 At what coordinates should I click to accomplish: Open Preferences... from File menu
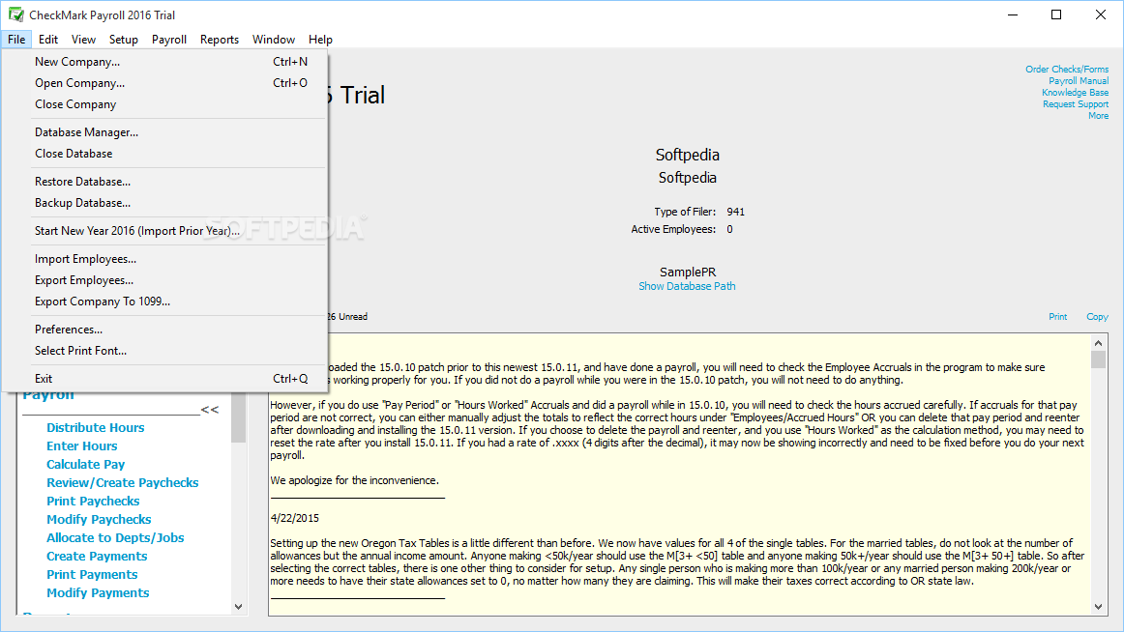click(x=164, y=330)
